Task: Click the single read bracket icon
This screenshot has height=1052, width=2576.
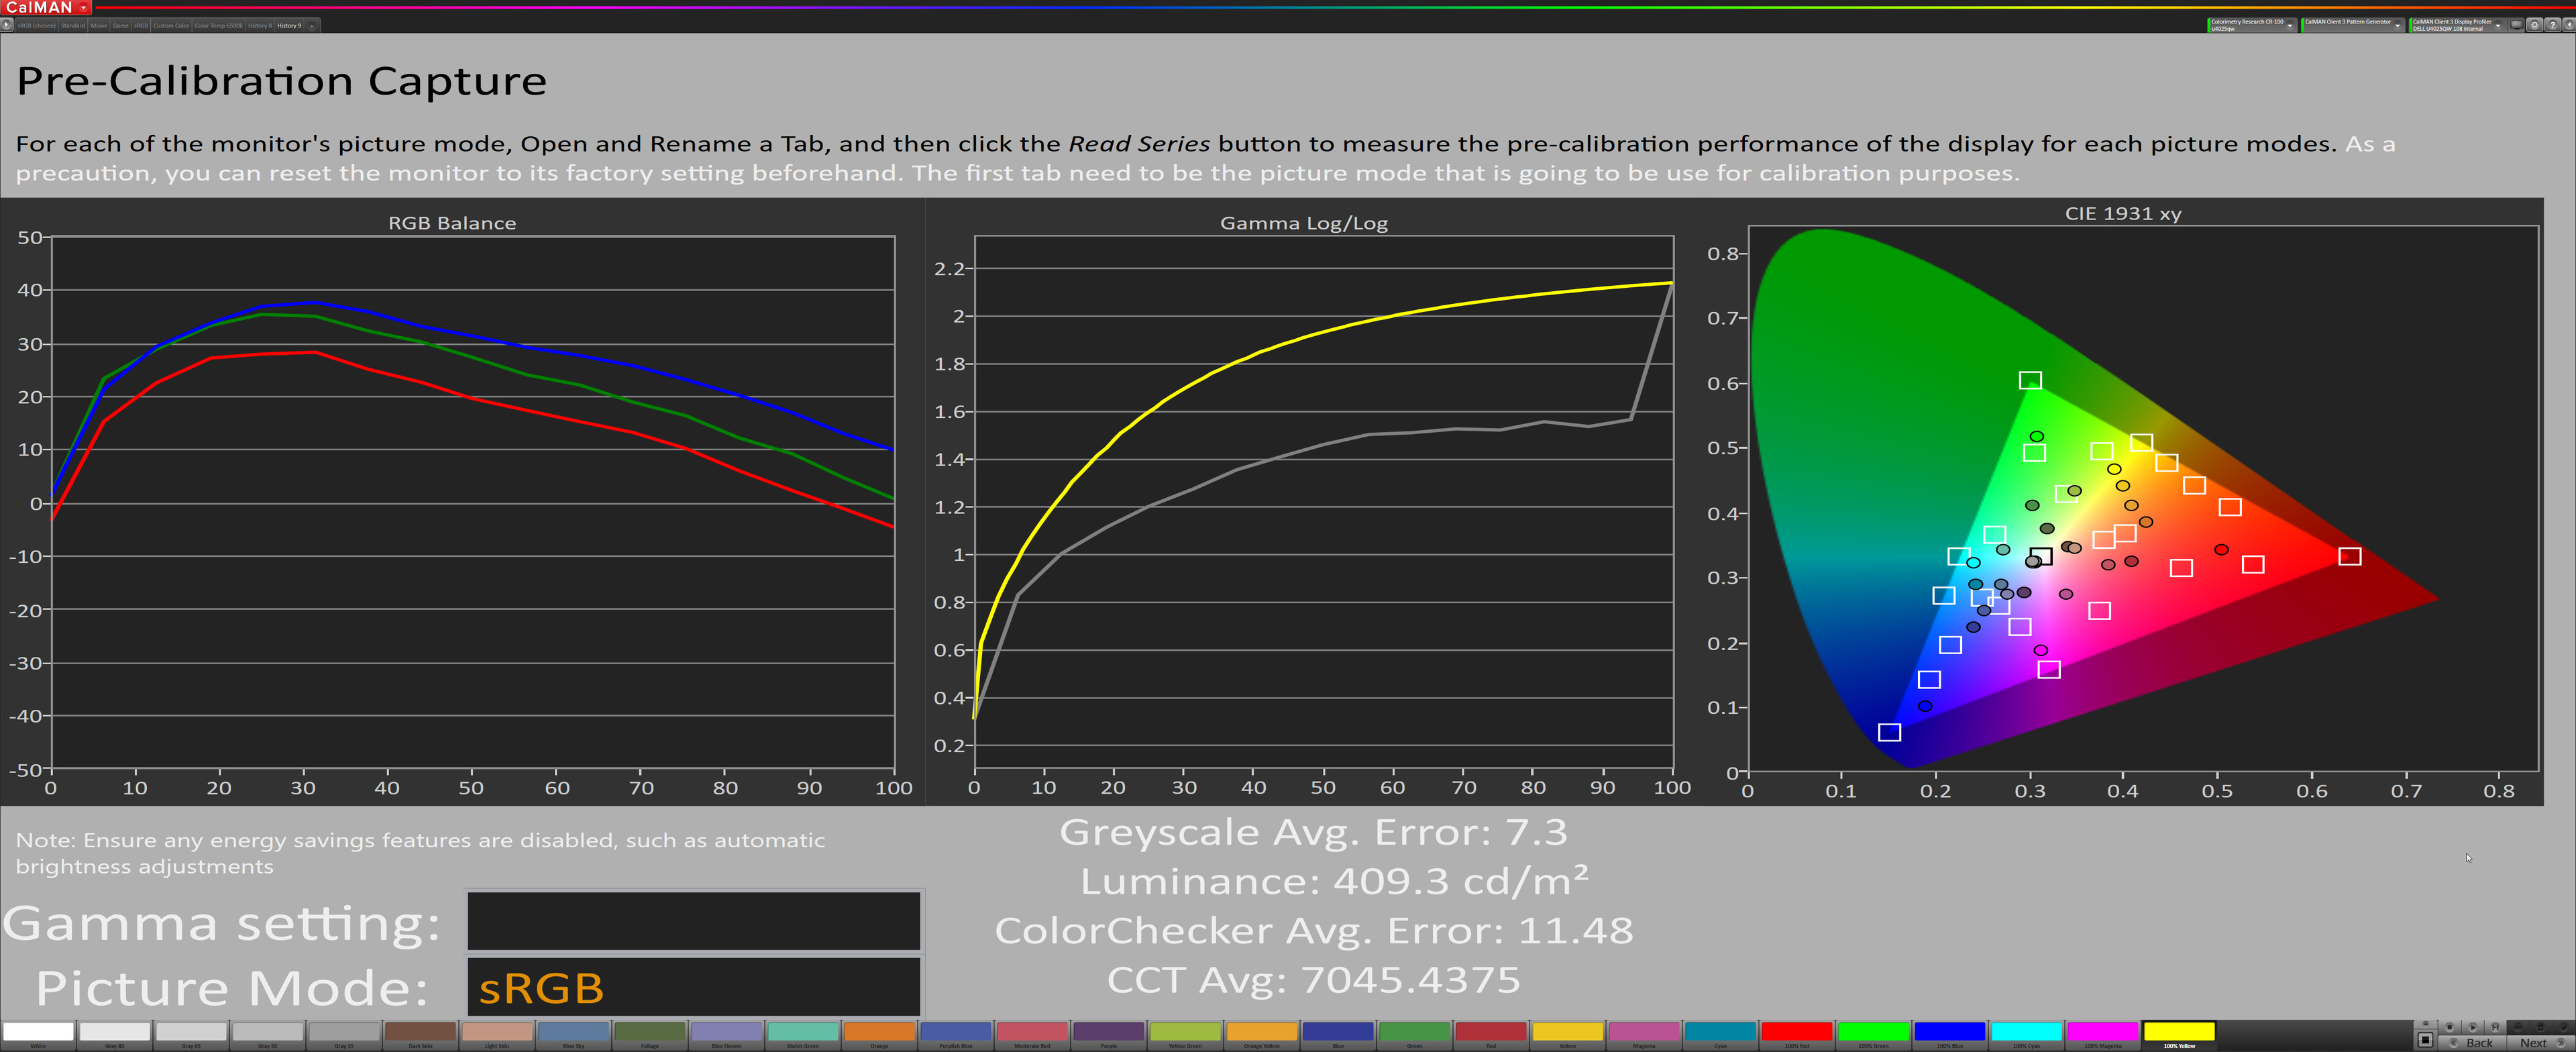Action: click(x=2495, y=1028)
